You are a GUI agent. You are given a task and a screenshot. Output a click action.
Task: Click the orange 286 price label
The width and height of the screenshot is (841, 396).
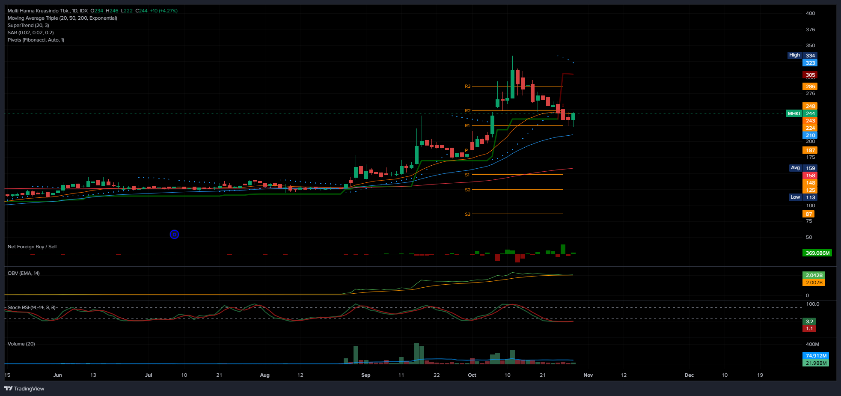pos(810,86)
